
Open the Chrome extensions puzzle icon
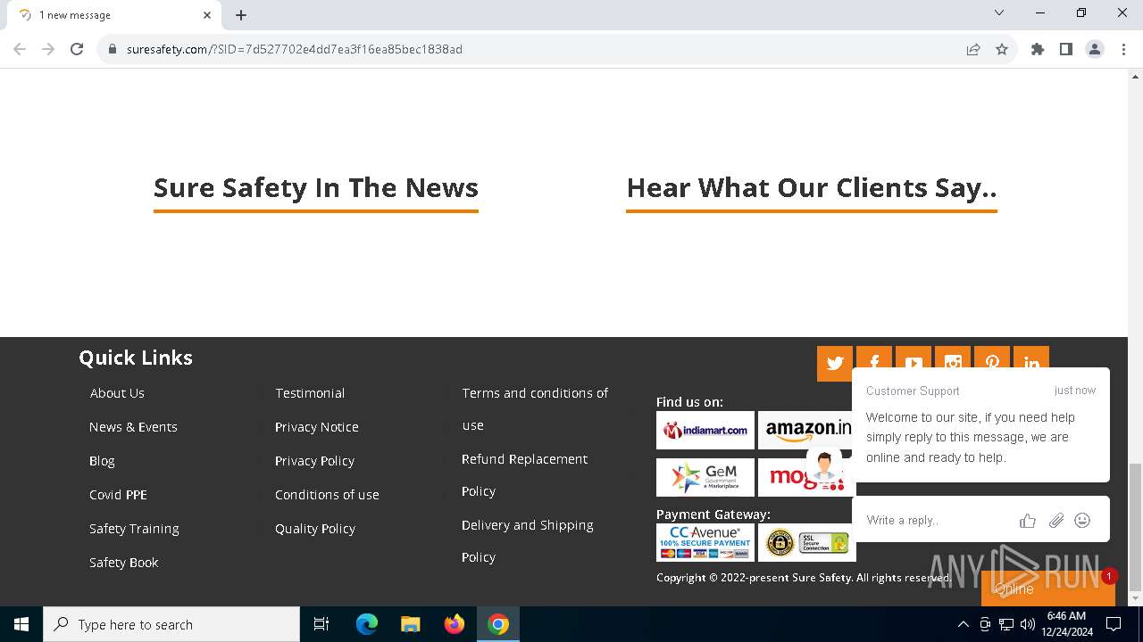(1038, 49)
